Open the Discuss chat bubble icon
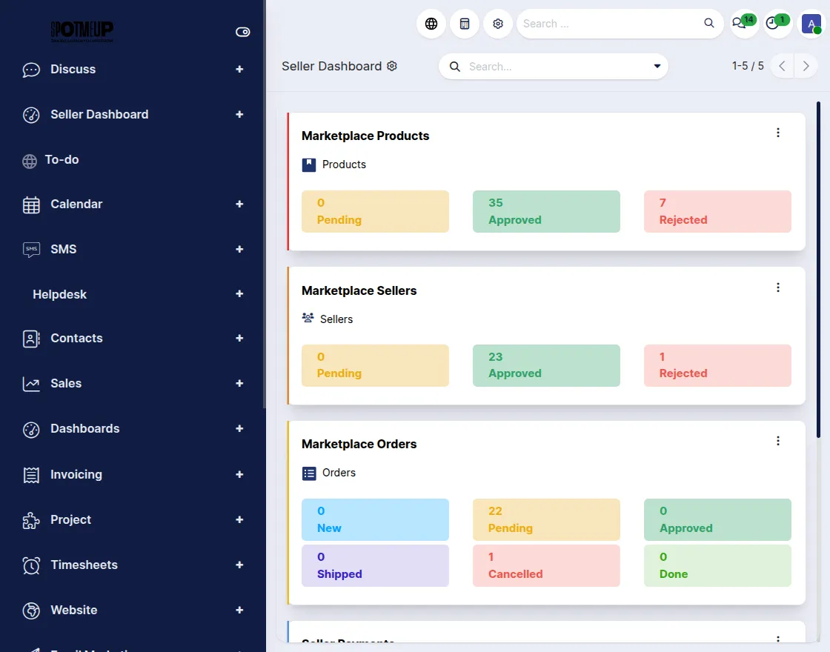This screenshot has height=652, width=830. pyautogui.click(x=30, y=69)
